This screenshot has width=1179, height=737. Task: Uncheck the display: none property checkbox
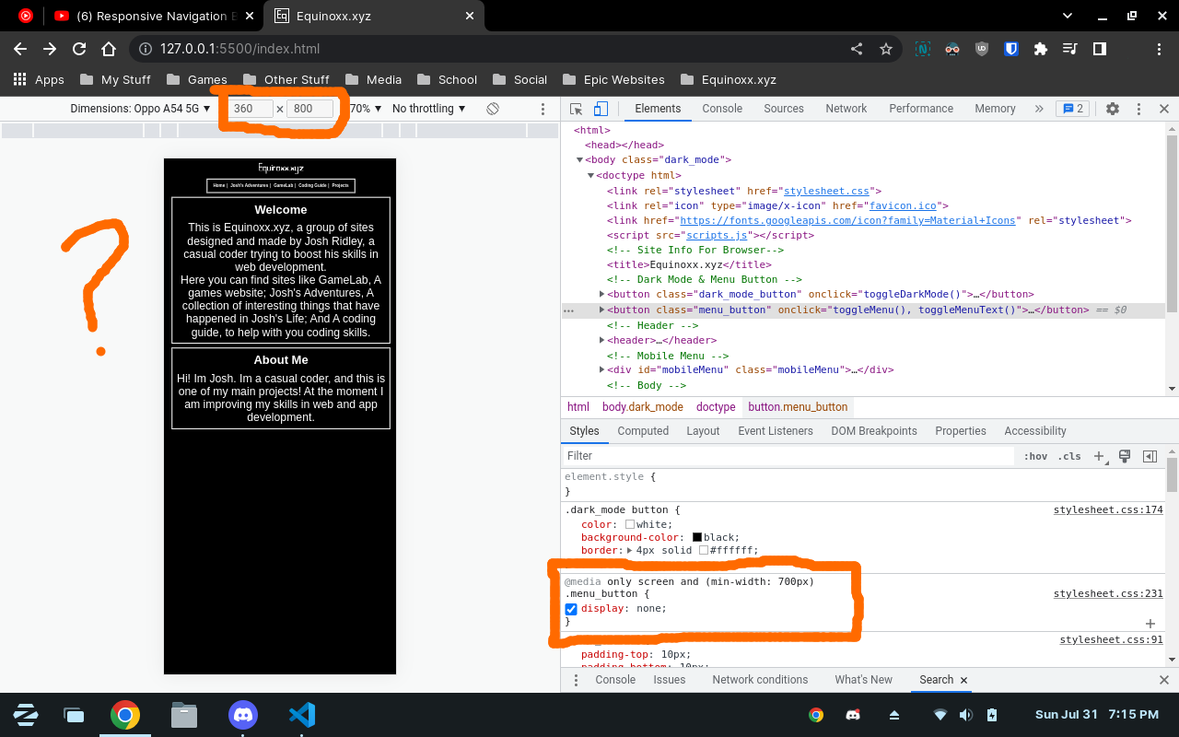tap(571, 608)
